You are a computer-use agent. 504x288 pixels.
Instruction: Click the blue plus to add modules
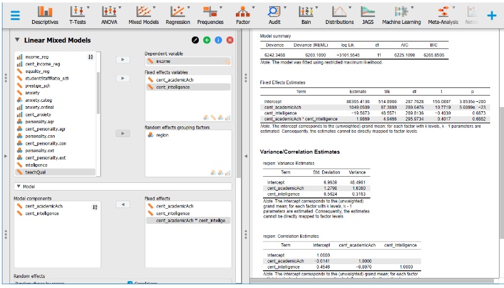(x=491, y=16)
